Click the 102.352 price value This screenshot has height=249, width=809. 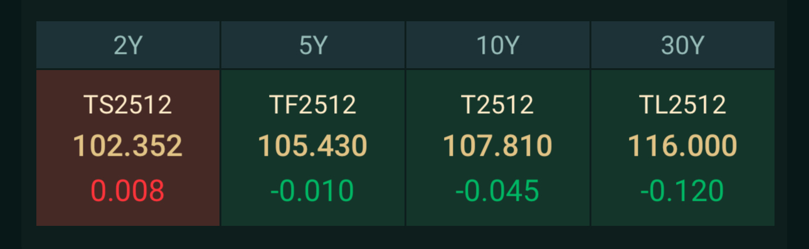[128, 146]
